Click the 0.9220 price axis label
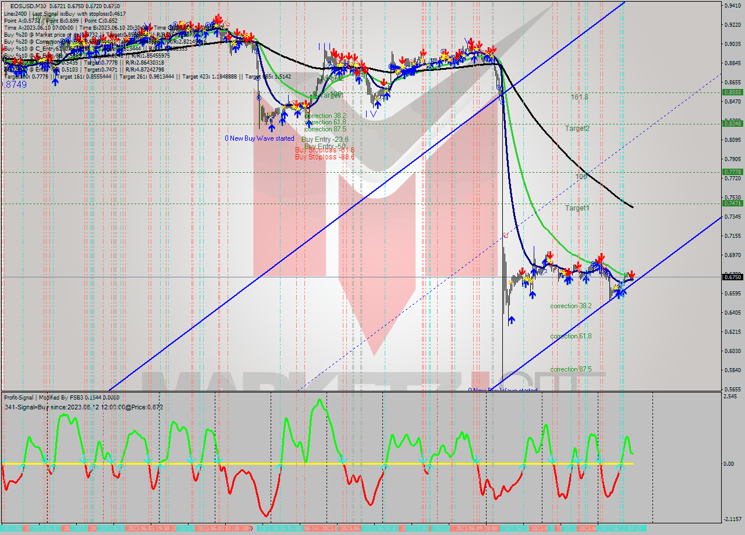Image resolution: width=745 pixels, height=535 pixels. [x=732, y=25]
